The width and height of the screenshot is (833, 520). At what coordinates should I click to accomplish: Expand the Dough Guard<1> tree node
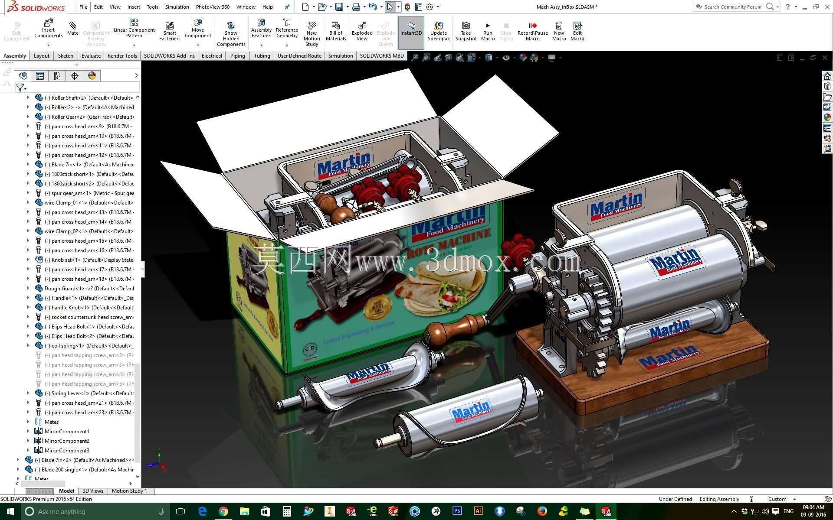28,288
